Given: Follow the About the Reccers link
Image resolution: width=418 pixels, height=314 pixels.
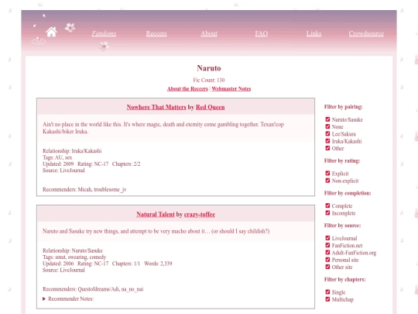Looking at the screenshot, I should [187, 89].
